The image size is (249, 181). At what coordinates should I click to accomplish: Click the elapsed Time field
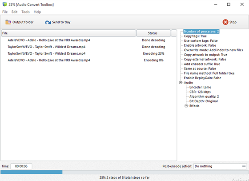click(21, 166)
